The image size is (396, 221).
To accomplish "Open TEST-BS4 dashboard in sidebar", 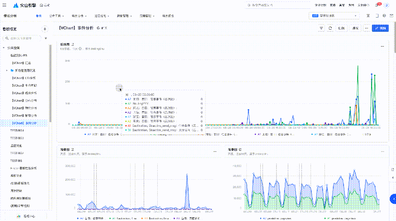I will pos(17,131).
